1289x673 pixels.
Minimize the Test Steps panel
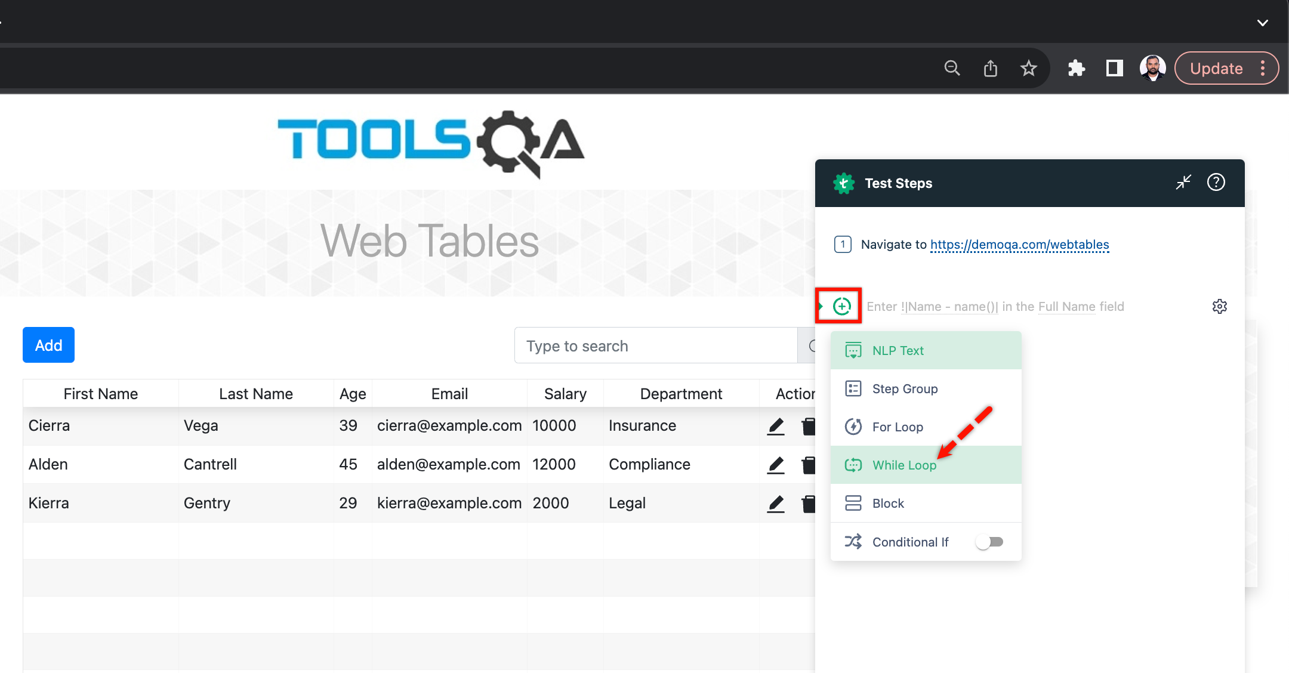[1183, 183]
